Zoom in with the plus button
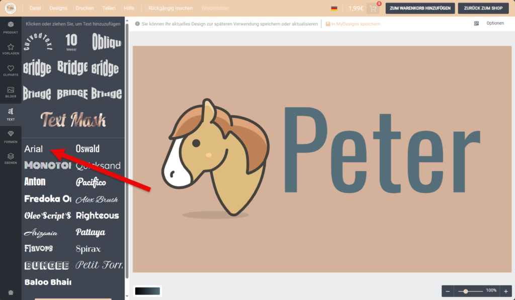 click(x=506, y=291)
